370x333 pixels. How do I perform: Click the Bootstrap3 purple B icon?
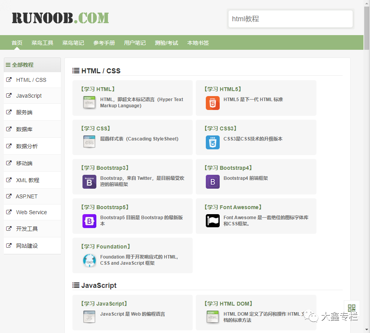pyautogui.click(x=89, y=182)
